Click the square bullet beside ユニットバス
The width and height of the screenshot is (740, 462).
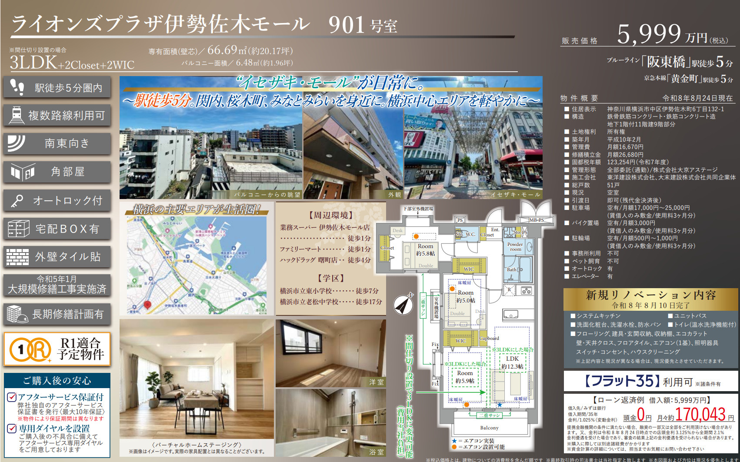[670, 316]
